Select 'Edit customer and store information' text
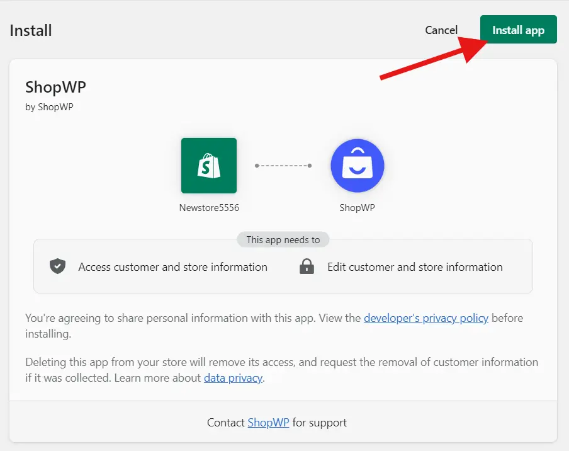Image resolution: width=569 pixels, height=451 pixels. coord(415,267)
